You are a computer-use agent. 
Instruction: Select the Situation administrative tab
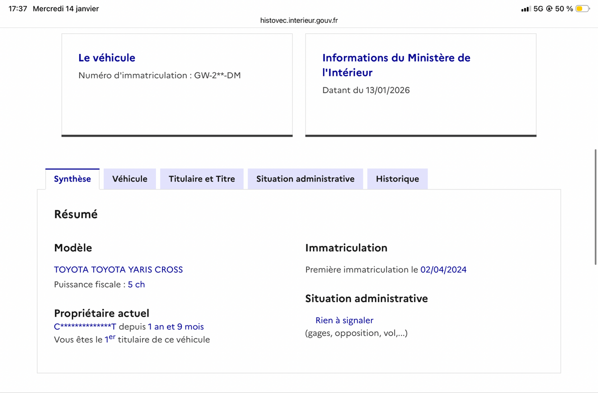tap(305, 179)
